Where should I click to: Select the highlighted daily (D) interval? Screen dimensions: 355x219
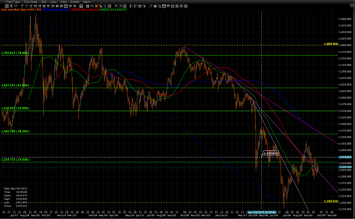(x=66, y=6)
